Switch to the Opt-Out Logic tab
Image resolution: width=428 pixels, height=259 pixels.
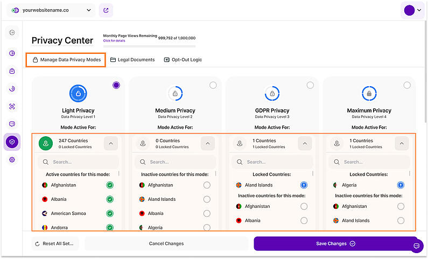(x=183, y=60)
